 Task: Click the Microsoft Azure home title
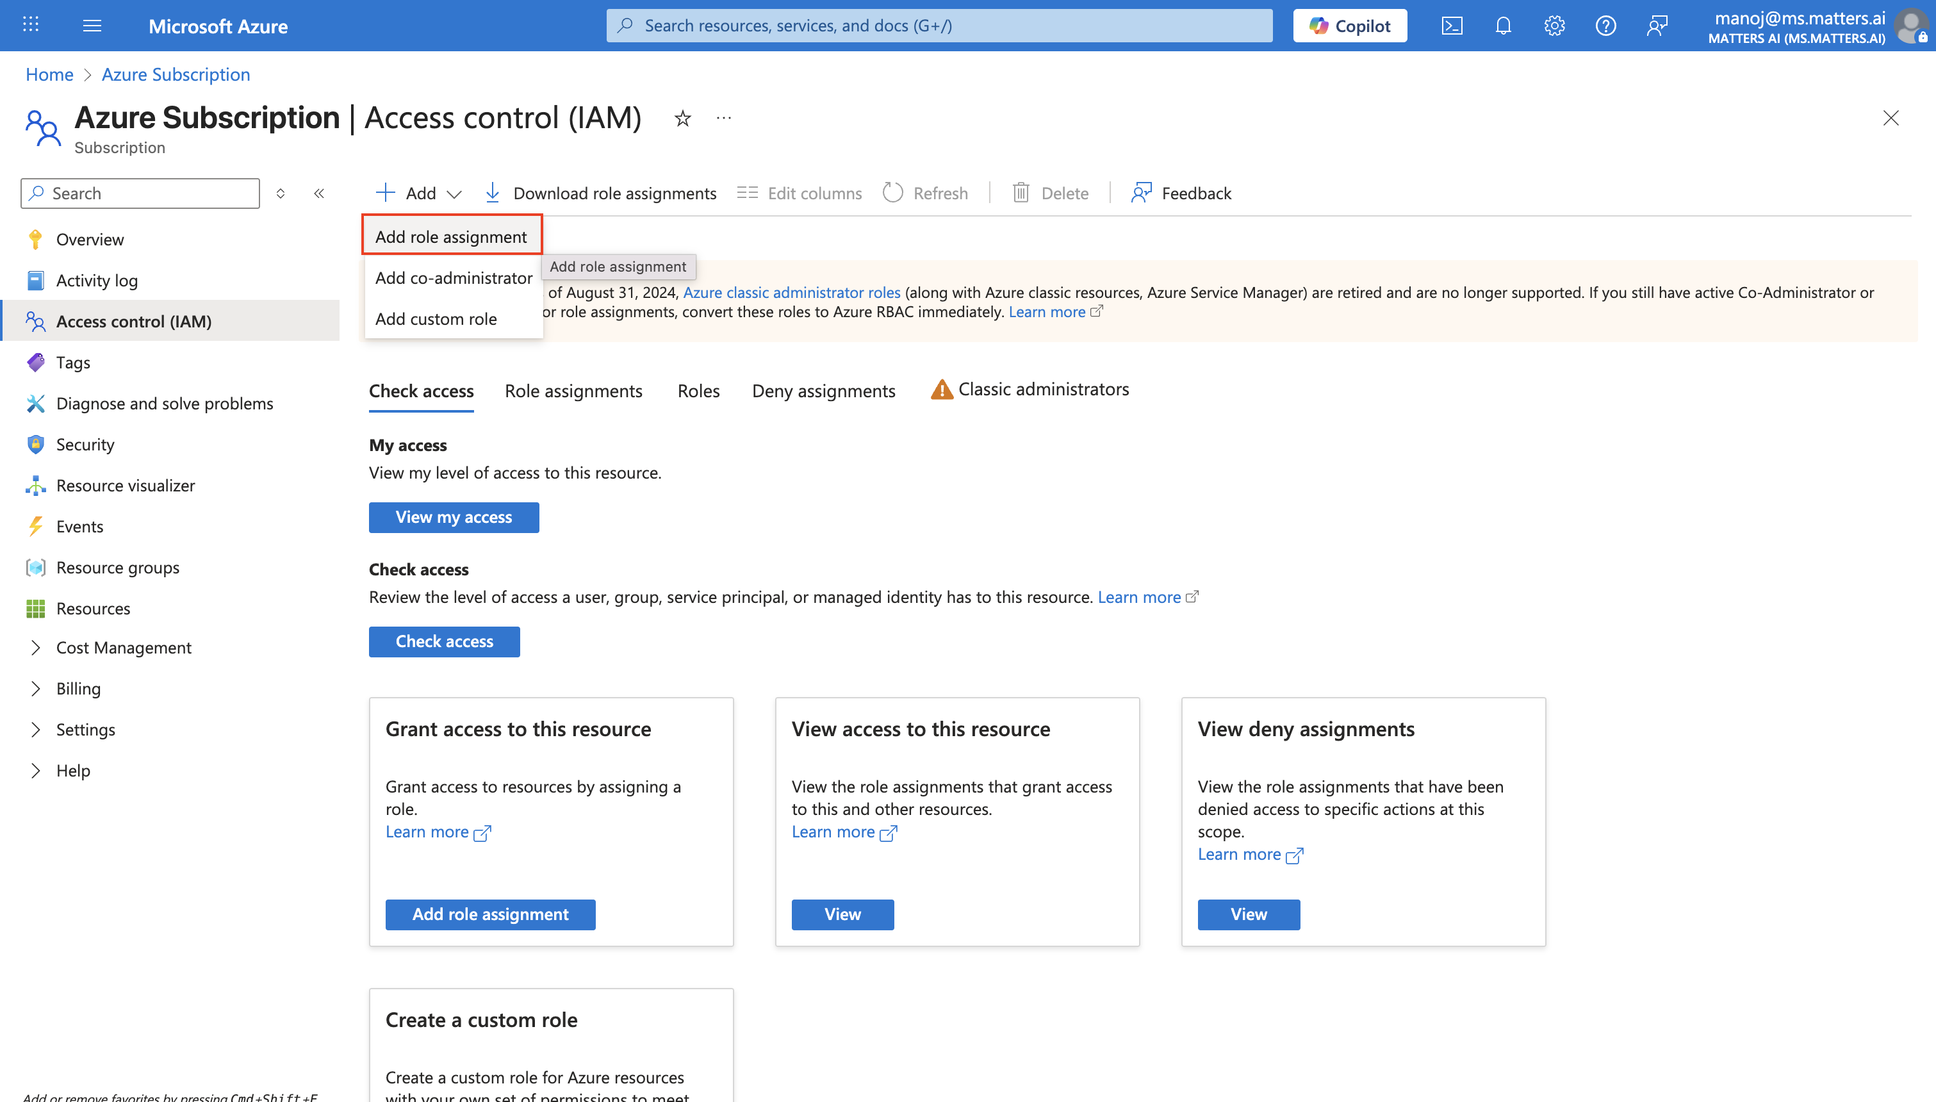click(x=218, y=26)
